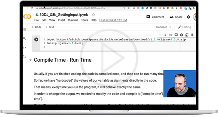Move the cell down
Viewport: 218px width, 117px height.
click(165, 35)
